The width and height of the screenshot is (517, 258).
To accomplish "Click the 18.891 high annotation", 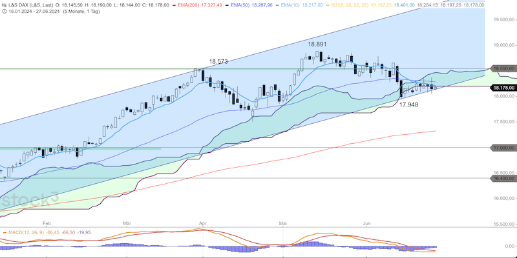I will pos(317,45).
